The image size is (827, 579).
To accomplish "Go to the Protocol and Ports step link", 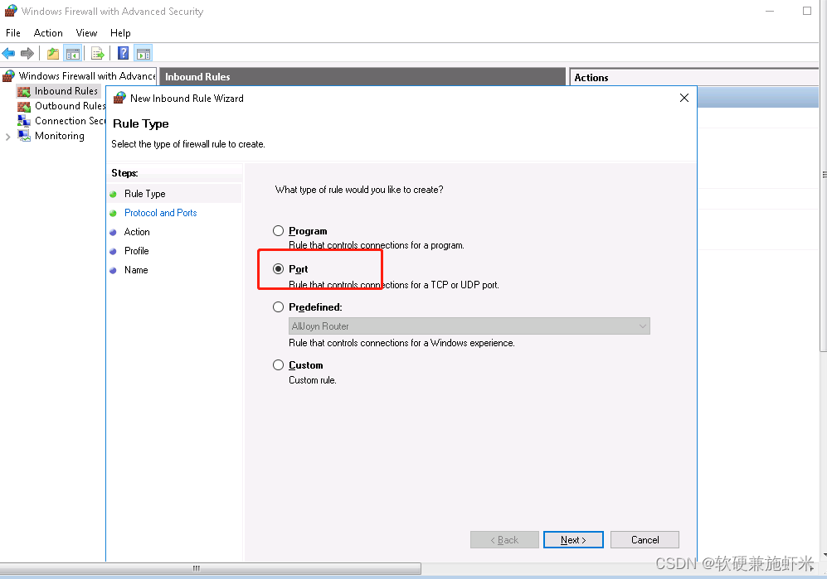I will [x=160, y=213].
